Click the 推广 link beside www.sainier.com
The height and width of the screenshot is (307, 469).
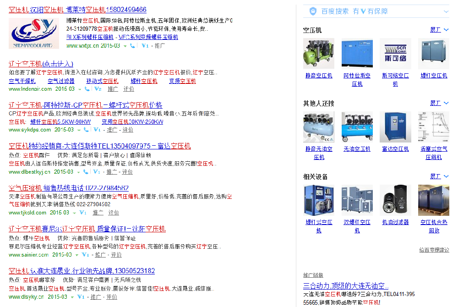click(x=100, y=255)
